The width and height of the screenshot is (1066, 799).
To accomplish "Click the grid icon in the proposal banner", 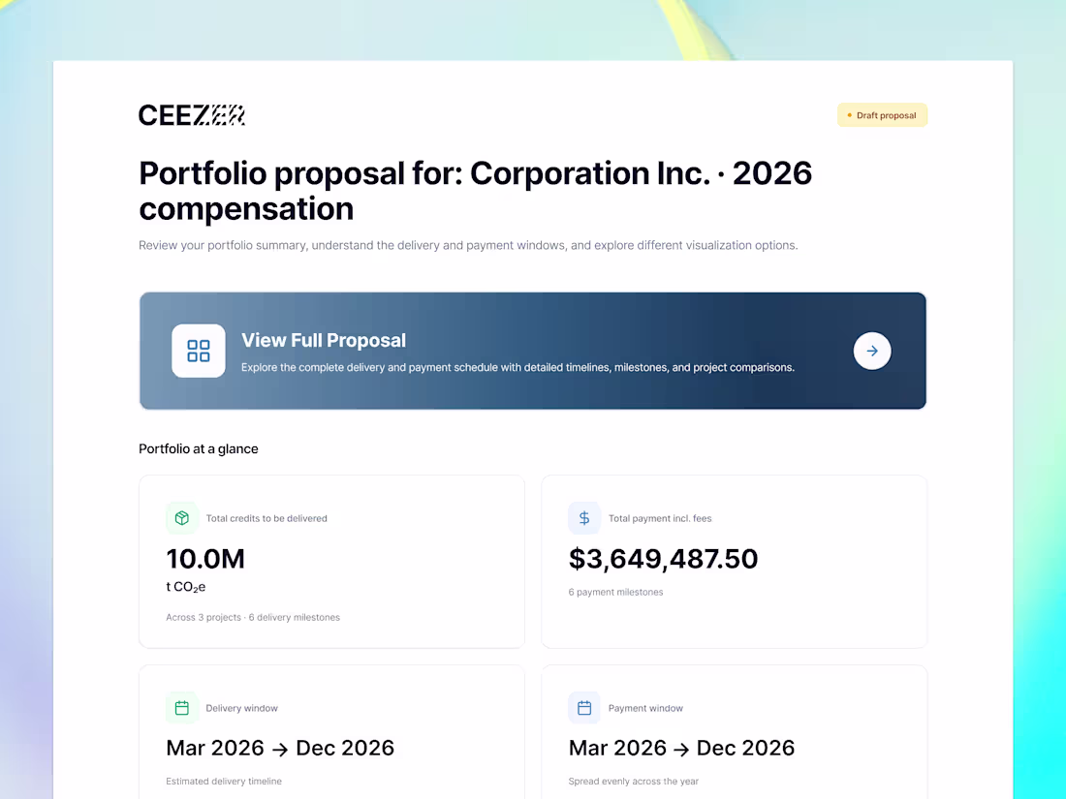I will tap(199, 351).
